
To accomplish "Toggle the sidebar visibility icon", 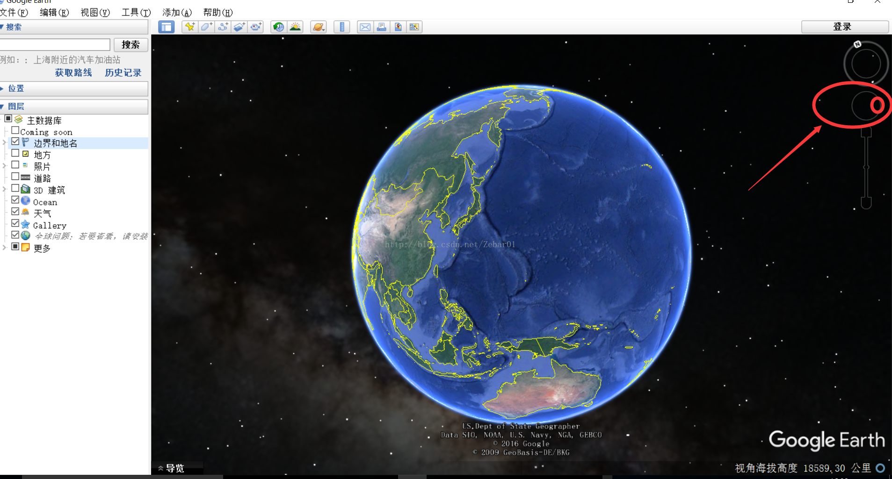I will [x=166, y=27].
